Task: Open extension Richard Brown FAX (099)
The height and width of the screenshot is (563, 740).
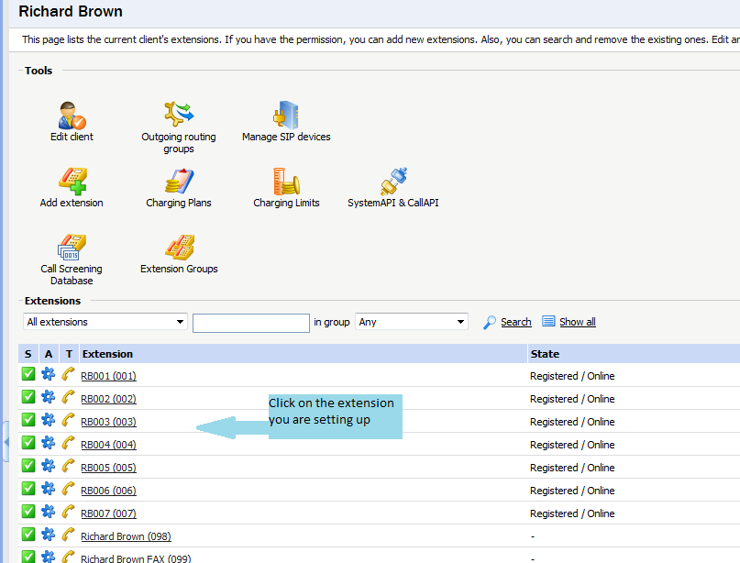Action: [136, 558]
